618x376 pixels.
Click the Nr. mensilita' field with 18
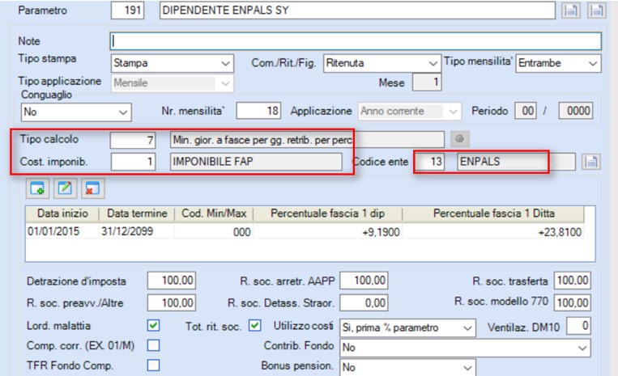coord(258,111)
